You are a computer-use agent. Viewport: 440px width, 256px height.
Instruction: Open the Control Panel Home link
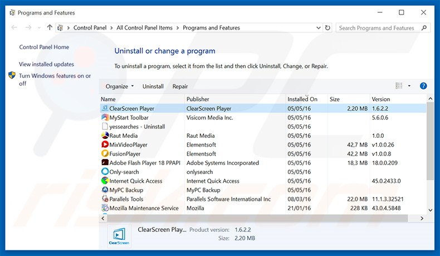coord(44,47)
